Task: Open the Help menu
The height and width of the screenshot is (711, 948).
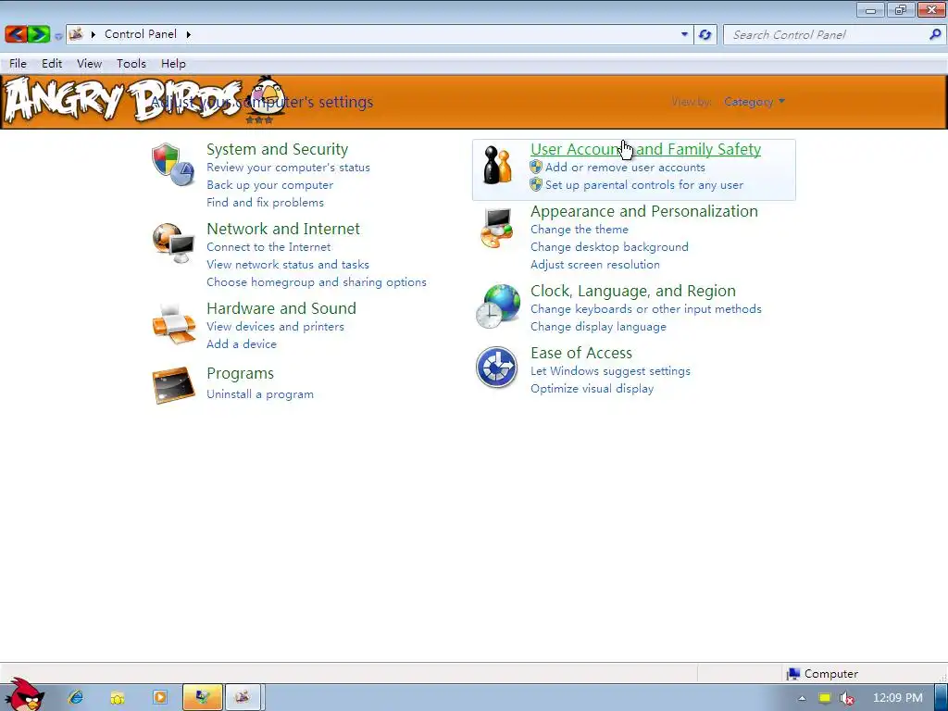Action: [173, 64]
